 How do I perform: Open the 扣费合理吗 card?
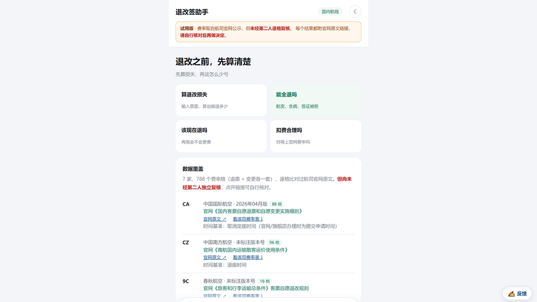pyautogui.click(x=316, y=136)
